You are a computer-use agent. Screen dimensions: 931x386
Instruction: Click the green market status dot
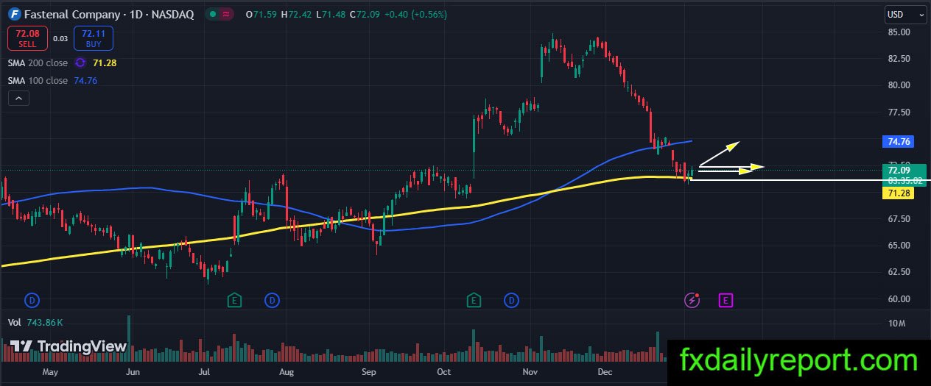213,14
